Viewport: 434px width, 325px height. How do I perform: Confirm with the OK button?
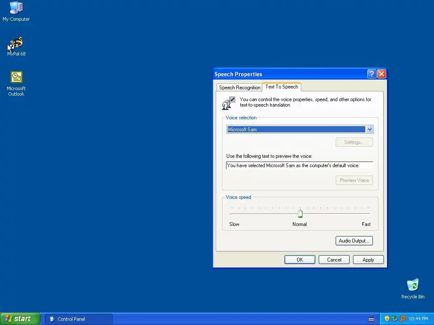[x=300, y=260]
